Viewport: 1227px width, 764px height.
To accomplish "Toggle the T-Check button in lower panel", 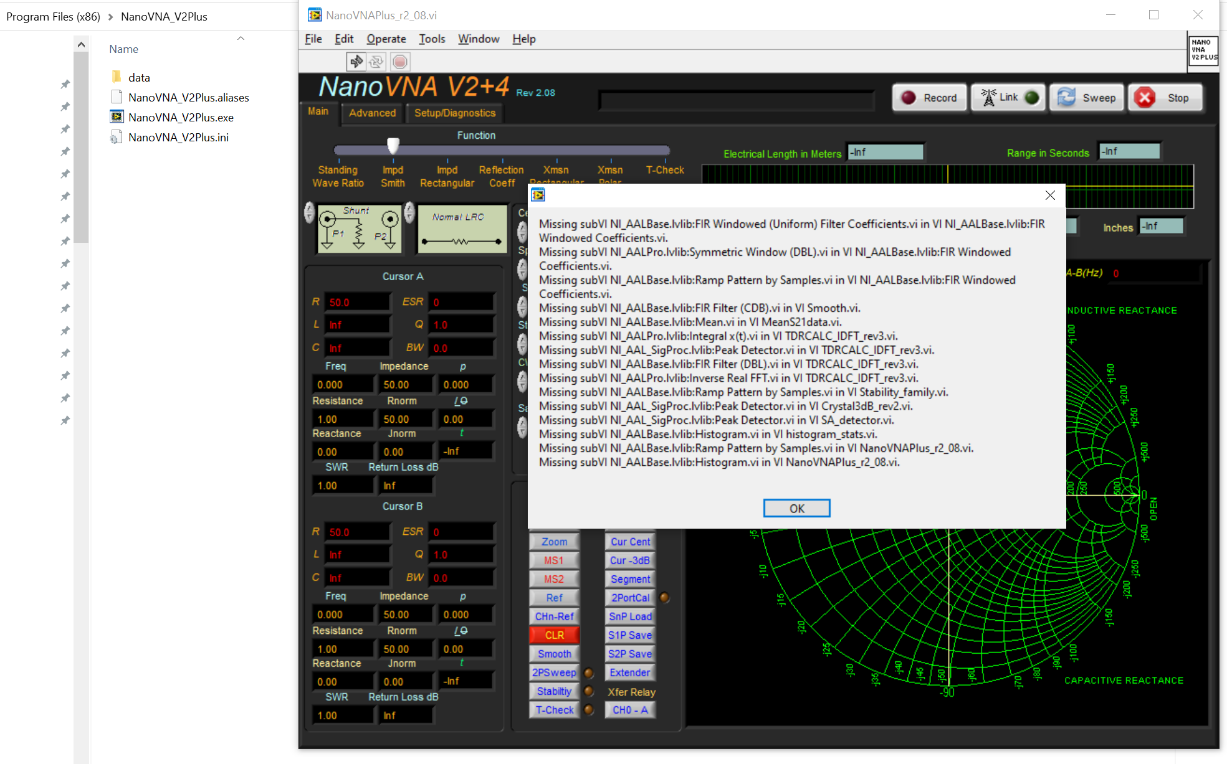I will (x=554, y=710).
